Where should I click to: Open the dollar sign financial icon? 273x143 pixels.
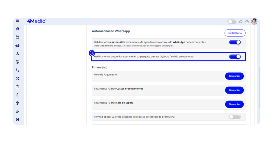(x=17, y=95)
